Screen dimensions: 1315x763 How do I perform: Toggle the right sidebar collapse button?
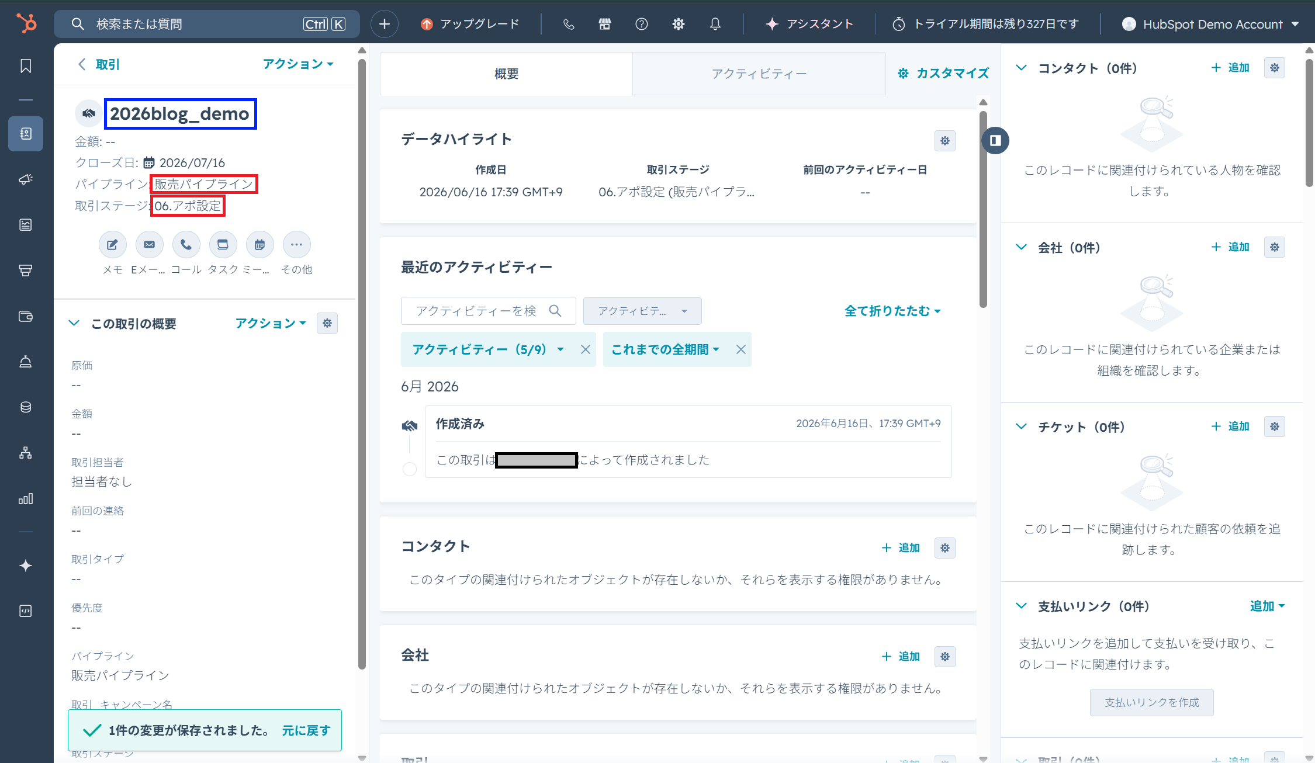click(x=995, y=140)
